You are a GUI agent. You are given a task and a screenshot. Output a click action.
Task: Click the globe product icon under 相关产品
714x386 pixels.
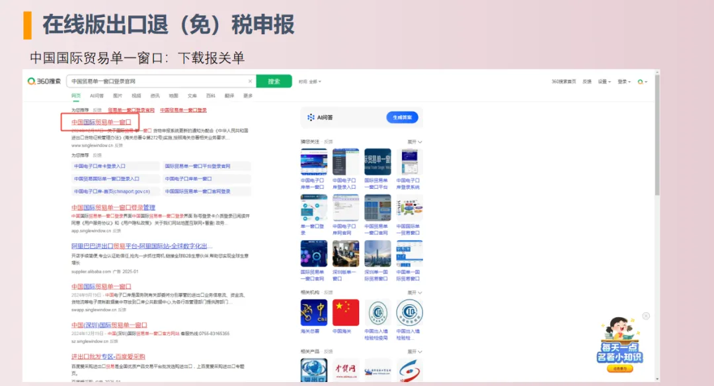[x=313, y=370]
